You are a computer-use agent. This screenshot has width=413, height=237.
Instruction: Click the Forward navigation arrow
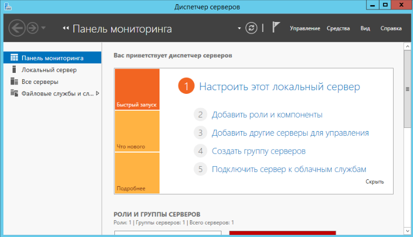click(33, 28)
